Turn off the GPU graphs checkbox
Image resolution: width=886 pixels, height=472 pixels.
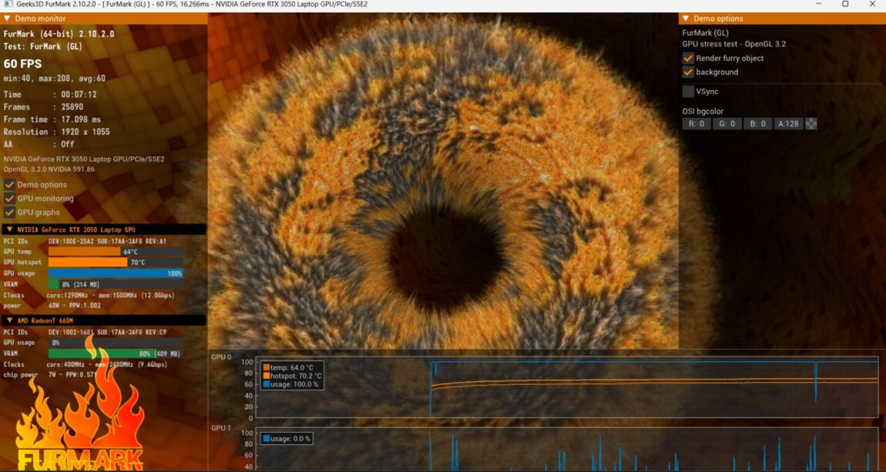click(9, 213)
